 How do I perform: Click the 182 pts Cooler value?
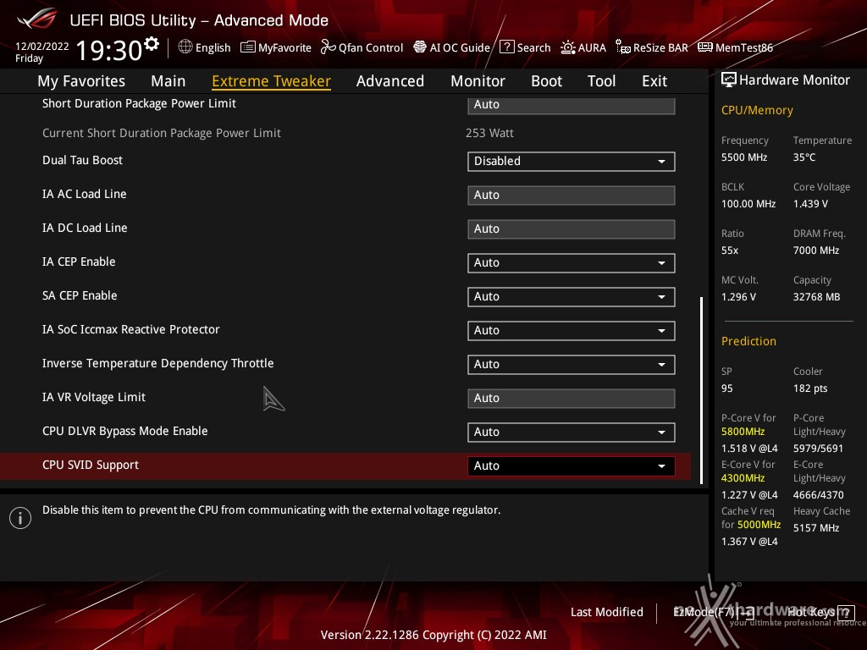coord(810,388)
